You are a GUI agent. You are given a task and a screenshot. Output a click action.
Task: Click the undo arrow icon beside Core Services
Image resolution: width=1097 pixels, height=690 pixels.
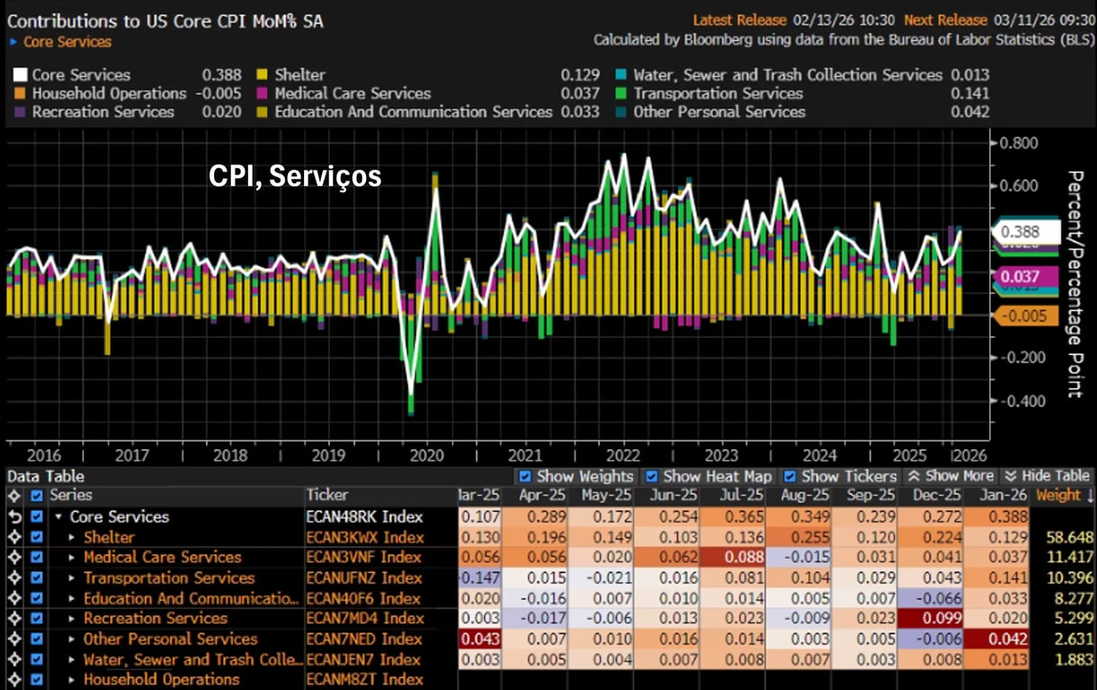point(13,517)
